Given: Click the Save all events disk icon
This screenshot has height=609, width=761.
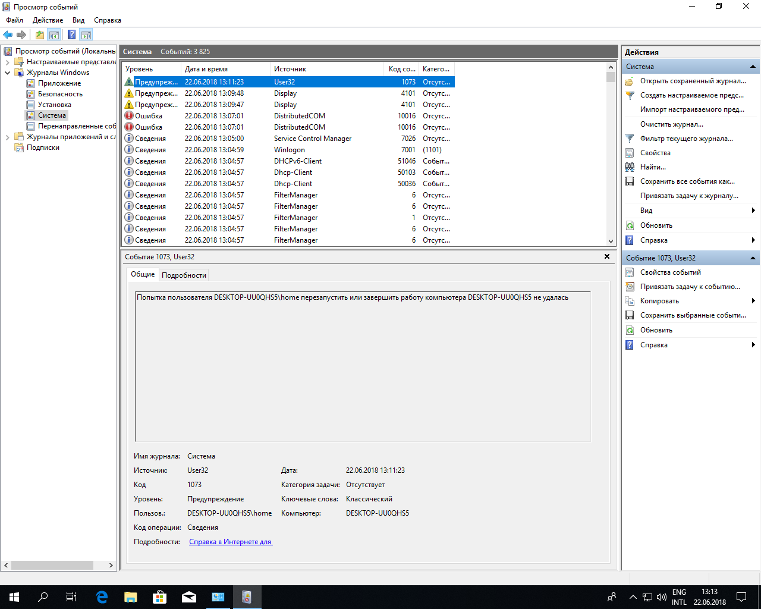Looking at the screenshot, I should pyautogui.click(x=630, y=181).
